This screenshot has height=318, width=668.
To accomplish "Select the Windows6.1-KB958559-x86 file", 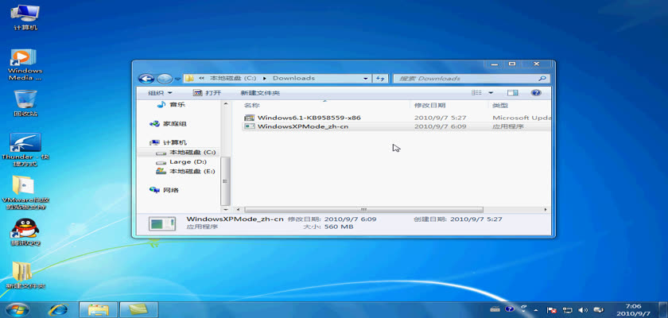I will 309,118.
